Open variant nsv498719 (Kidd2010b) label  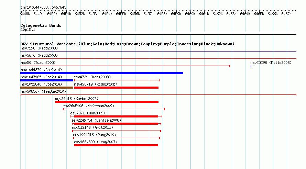tap(96, 84)
